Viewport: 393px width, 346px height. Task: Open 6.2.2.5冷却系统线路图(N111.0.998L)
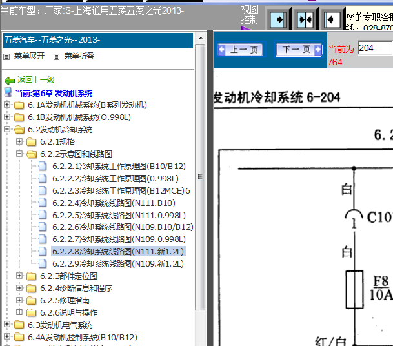click(119, 216)
